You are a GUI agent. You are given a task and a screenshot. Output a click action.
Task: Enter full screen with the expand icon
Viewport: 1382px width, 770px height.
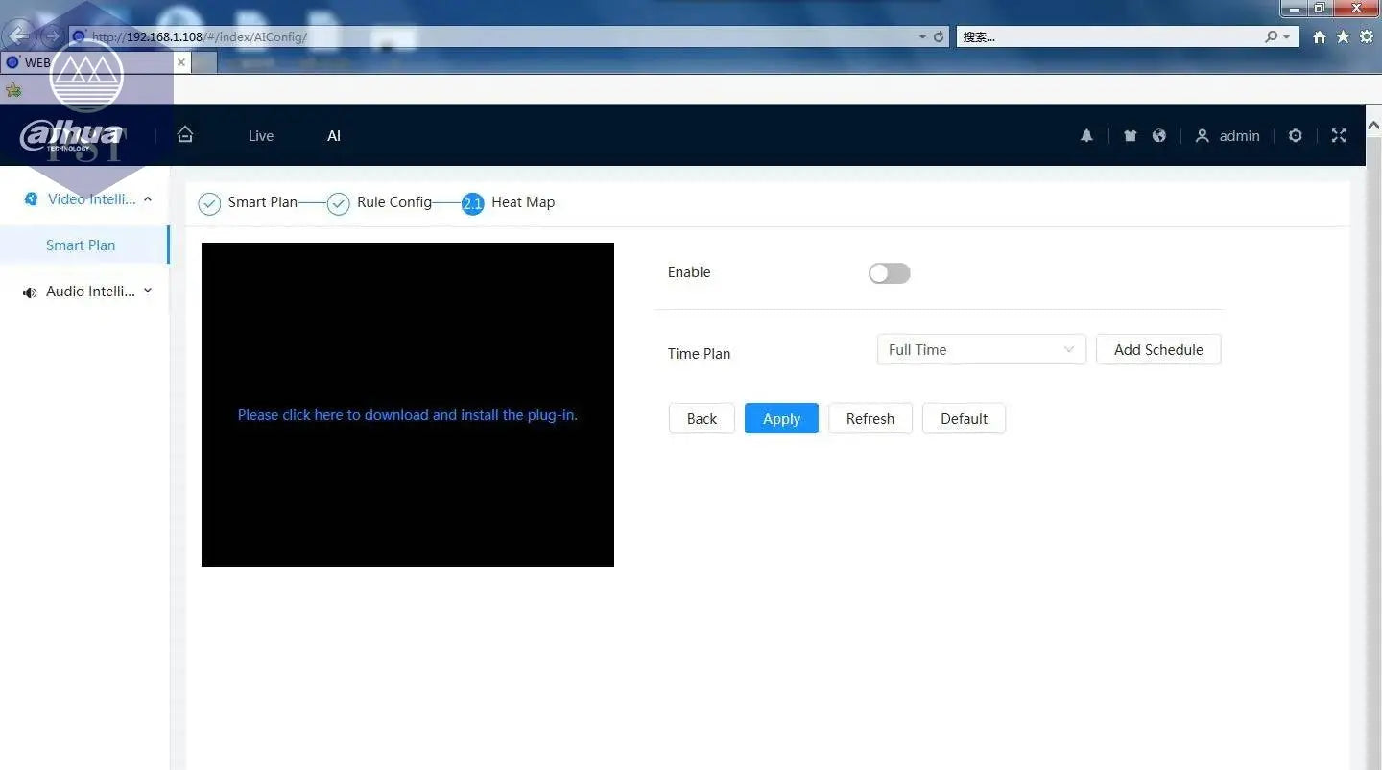click(1339, 136)
